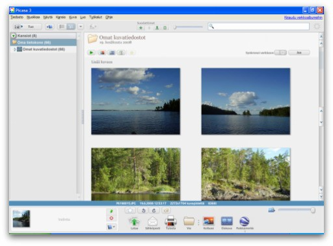This screenshot has height=246, width=333.
Task: Start slideshow with green play button
Action: [91, 53]
